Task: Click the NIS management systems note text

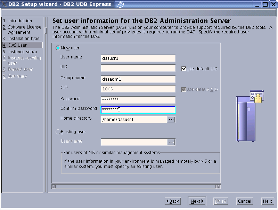Action: pos(140,164)
